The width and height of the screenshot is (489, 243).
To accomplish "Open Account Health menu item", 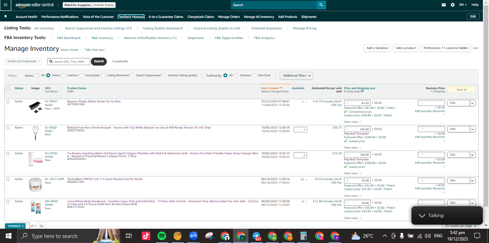I will pos(26,17).
